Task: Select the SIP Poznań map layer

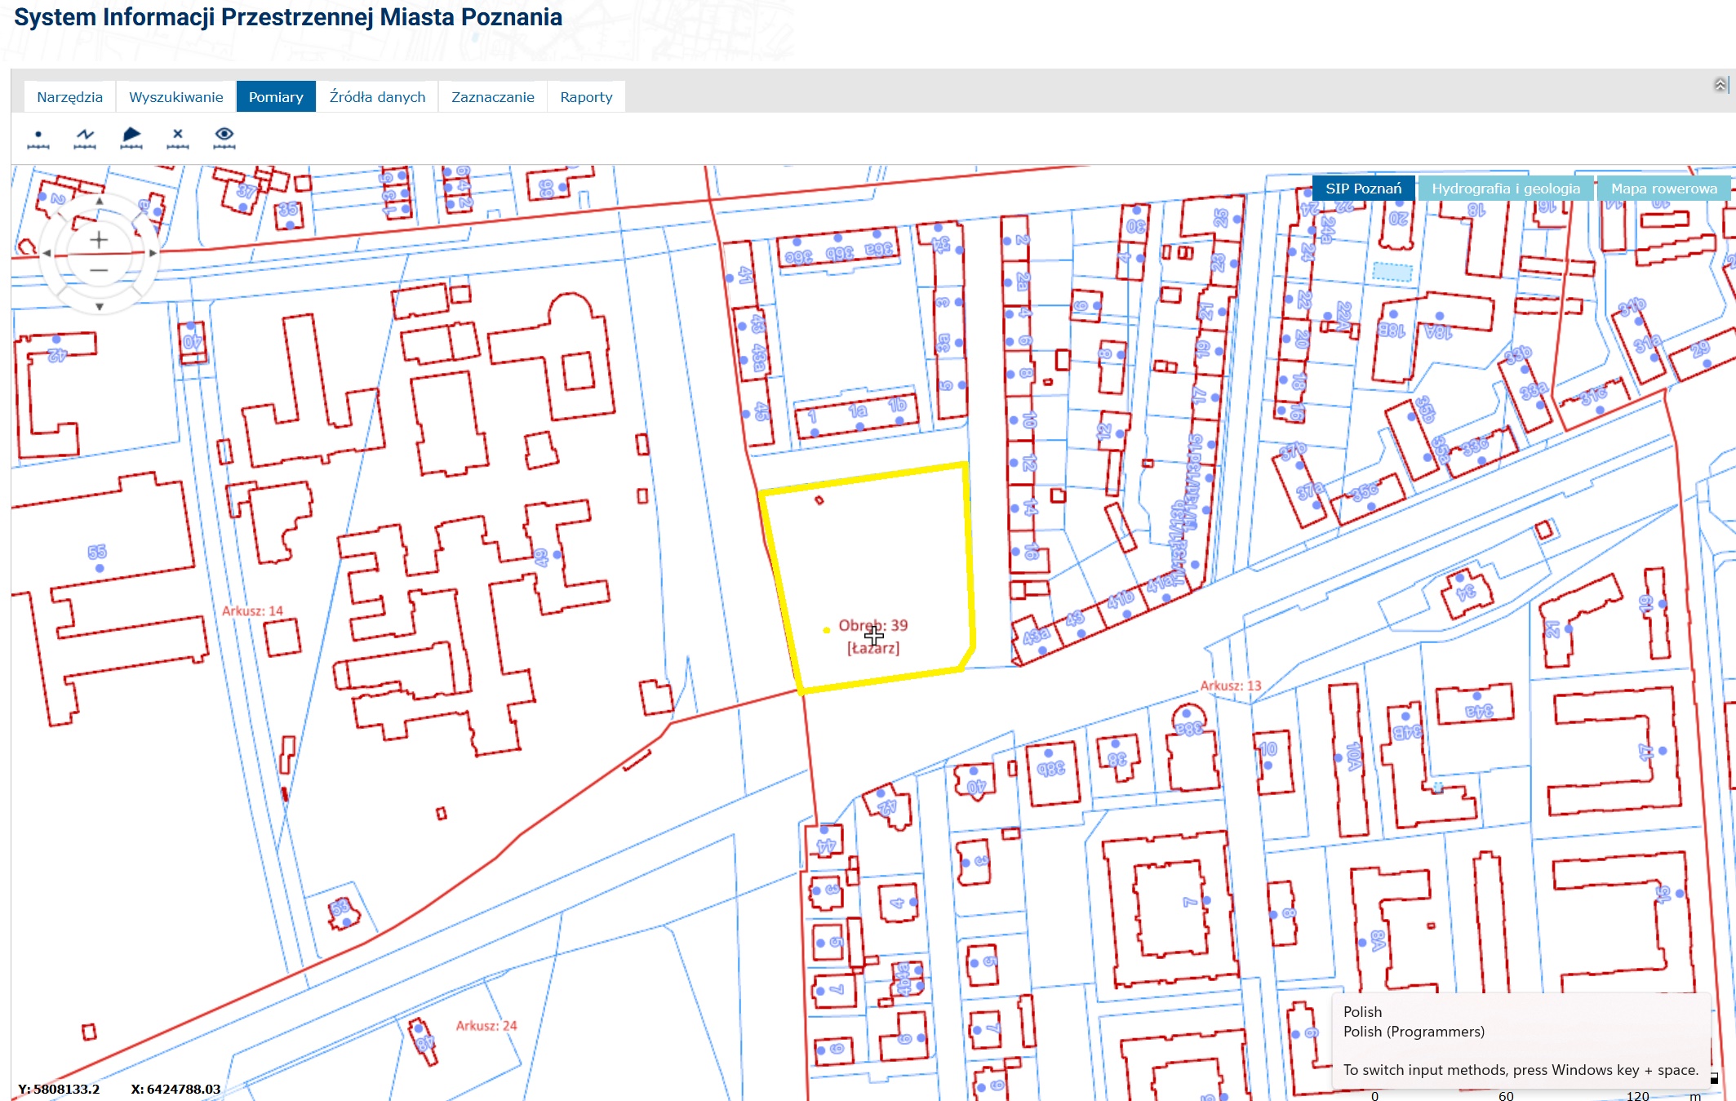Action: pyautogui.click(x=1363, y=189)
